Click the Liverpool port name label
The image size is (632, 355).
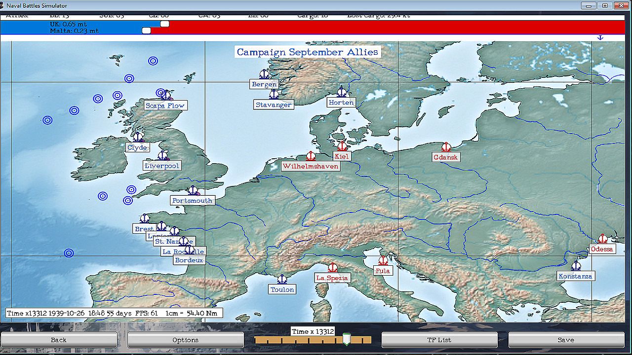tap(162, 166)
